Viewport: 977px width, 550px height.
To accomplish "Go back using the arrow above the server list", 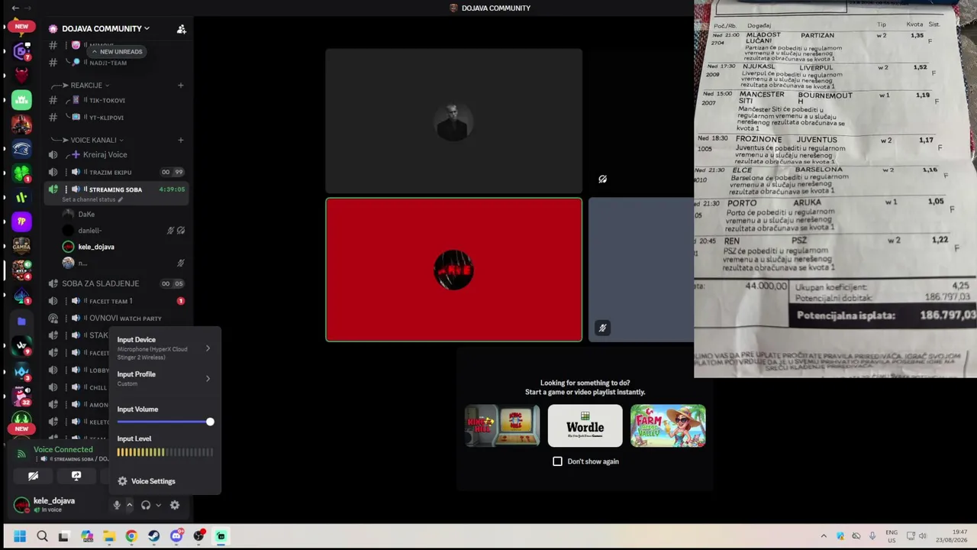I will (x=15, y=8).
